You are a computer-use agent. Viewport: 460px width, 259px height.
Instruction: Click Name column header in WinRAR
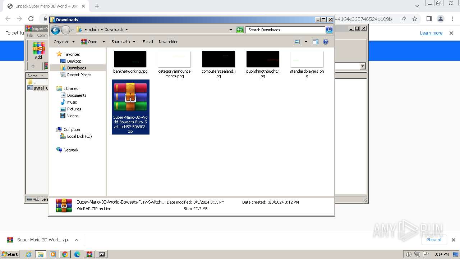[37, 76]
